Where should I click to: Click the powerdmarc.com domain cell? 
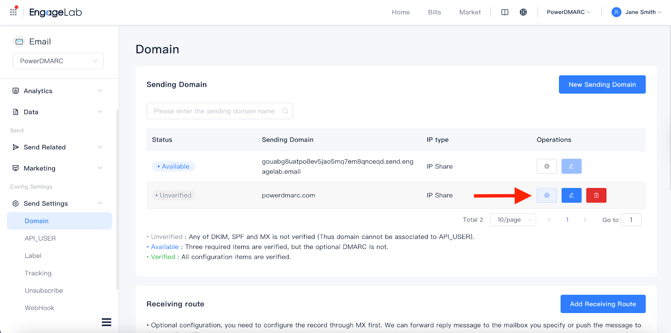click(x=289, y=195)
